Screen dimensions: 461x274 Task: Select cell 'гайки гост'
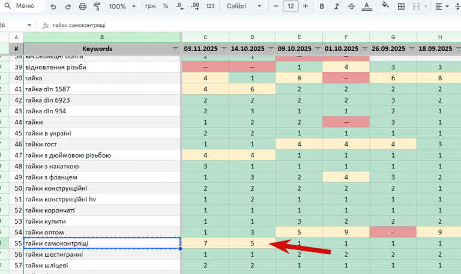[102, 144]
